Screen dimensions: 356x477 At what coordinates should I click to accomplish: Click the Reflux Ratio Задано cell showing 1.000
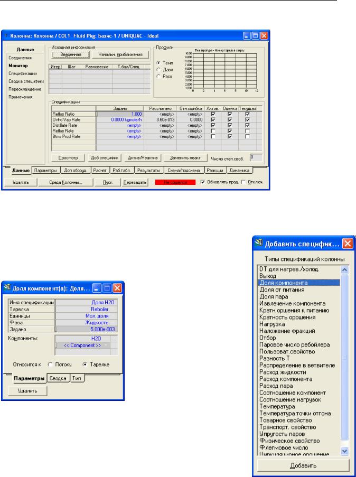tap(120, 114)
